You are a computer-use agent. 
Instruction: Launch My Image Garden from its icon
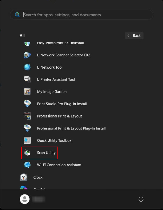(x=27, y=91)
